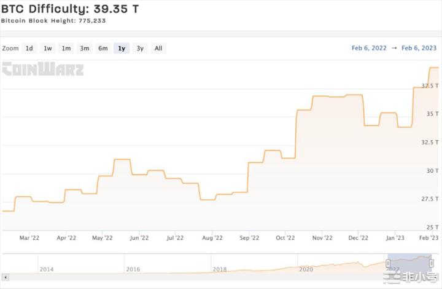Set zoom range to 1d
Screen dimensions: 442x289
[x=29, y=48]
